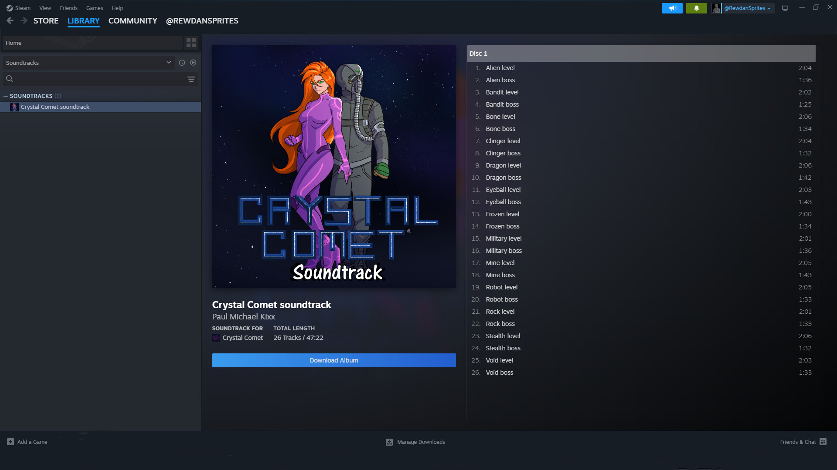The width and height of the screenshot is (837, 470).
Task: Click the Steam store navigation icon
Action: [45, 20]
